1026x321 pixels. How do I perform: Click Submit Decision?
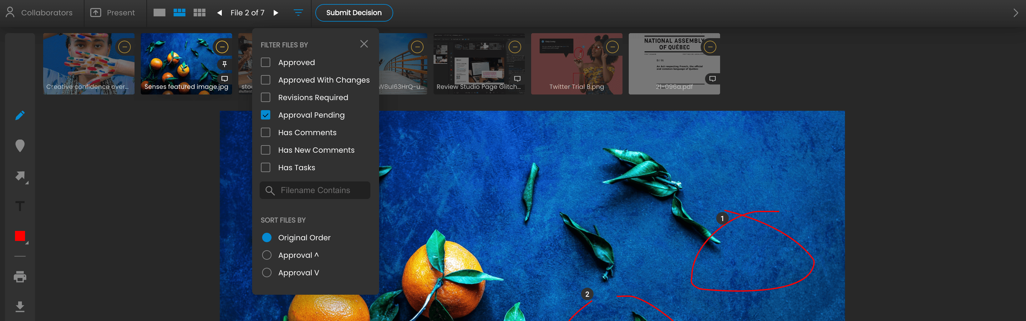pyautogui.click(x=354, y=13)
